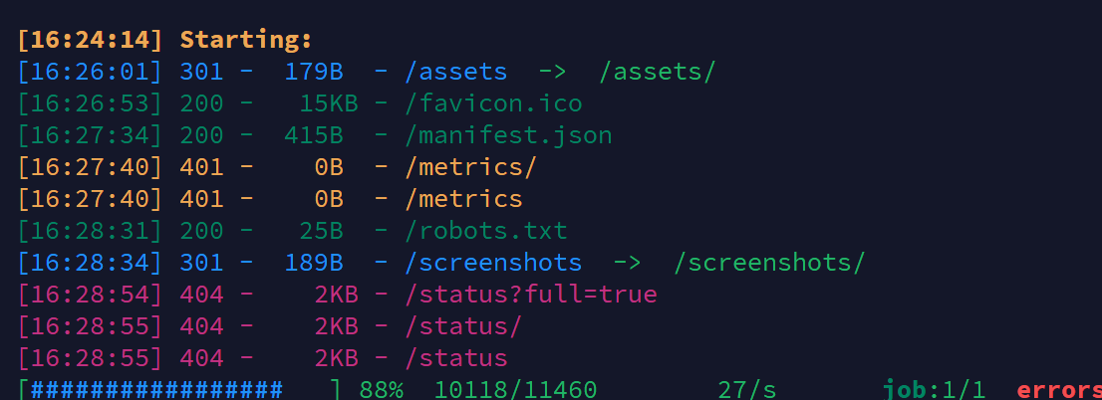This screenshot has width=1102, height=400.
Task: Click the /manifest.json result path
Action: pyautogui.click(x=508, y=135)
